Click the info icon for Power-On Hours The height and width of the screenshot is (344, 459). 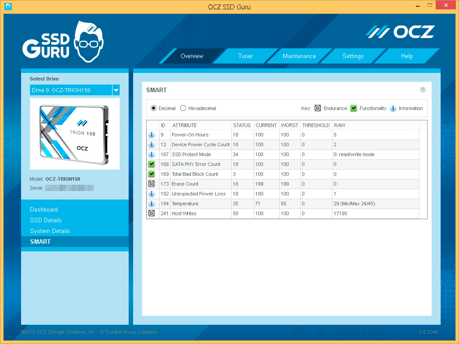(x=152, y=135)
